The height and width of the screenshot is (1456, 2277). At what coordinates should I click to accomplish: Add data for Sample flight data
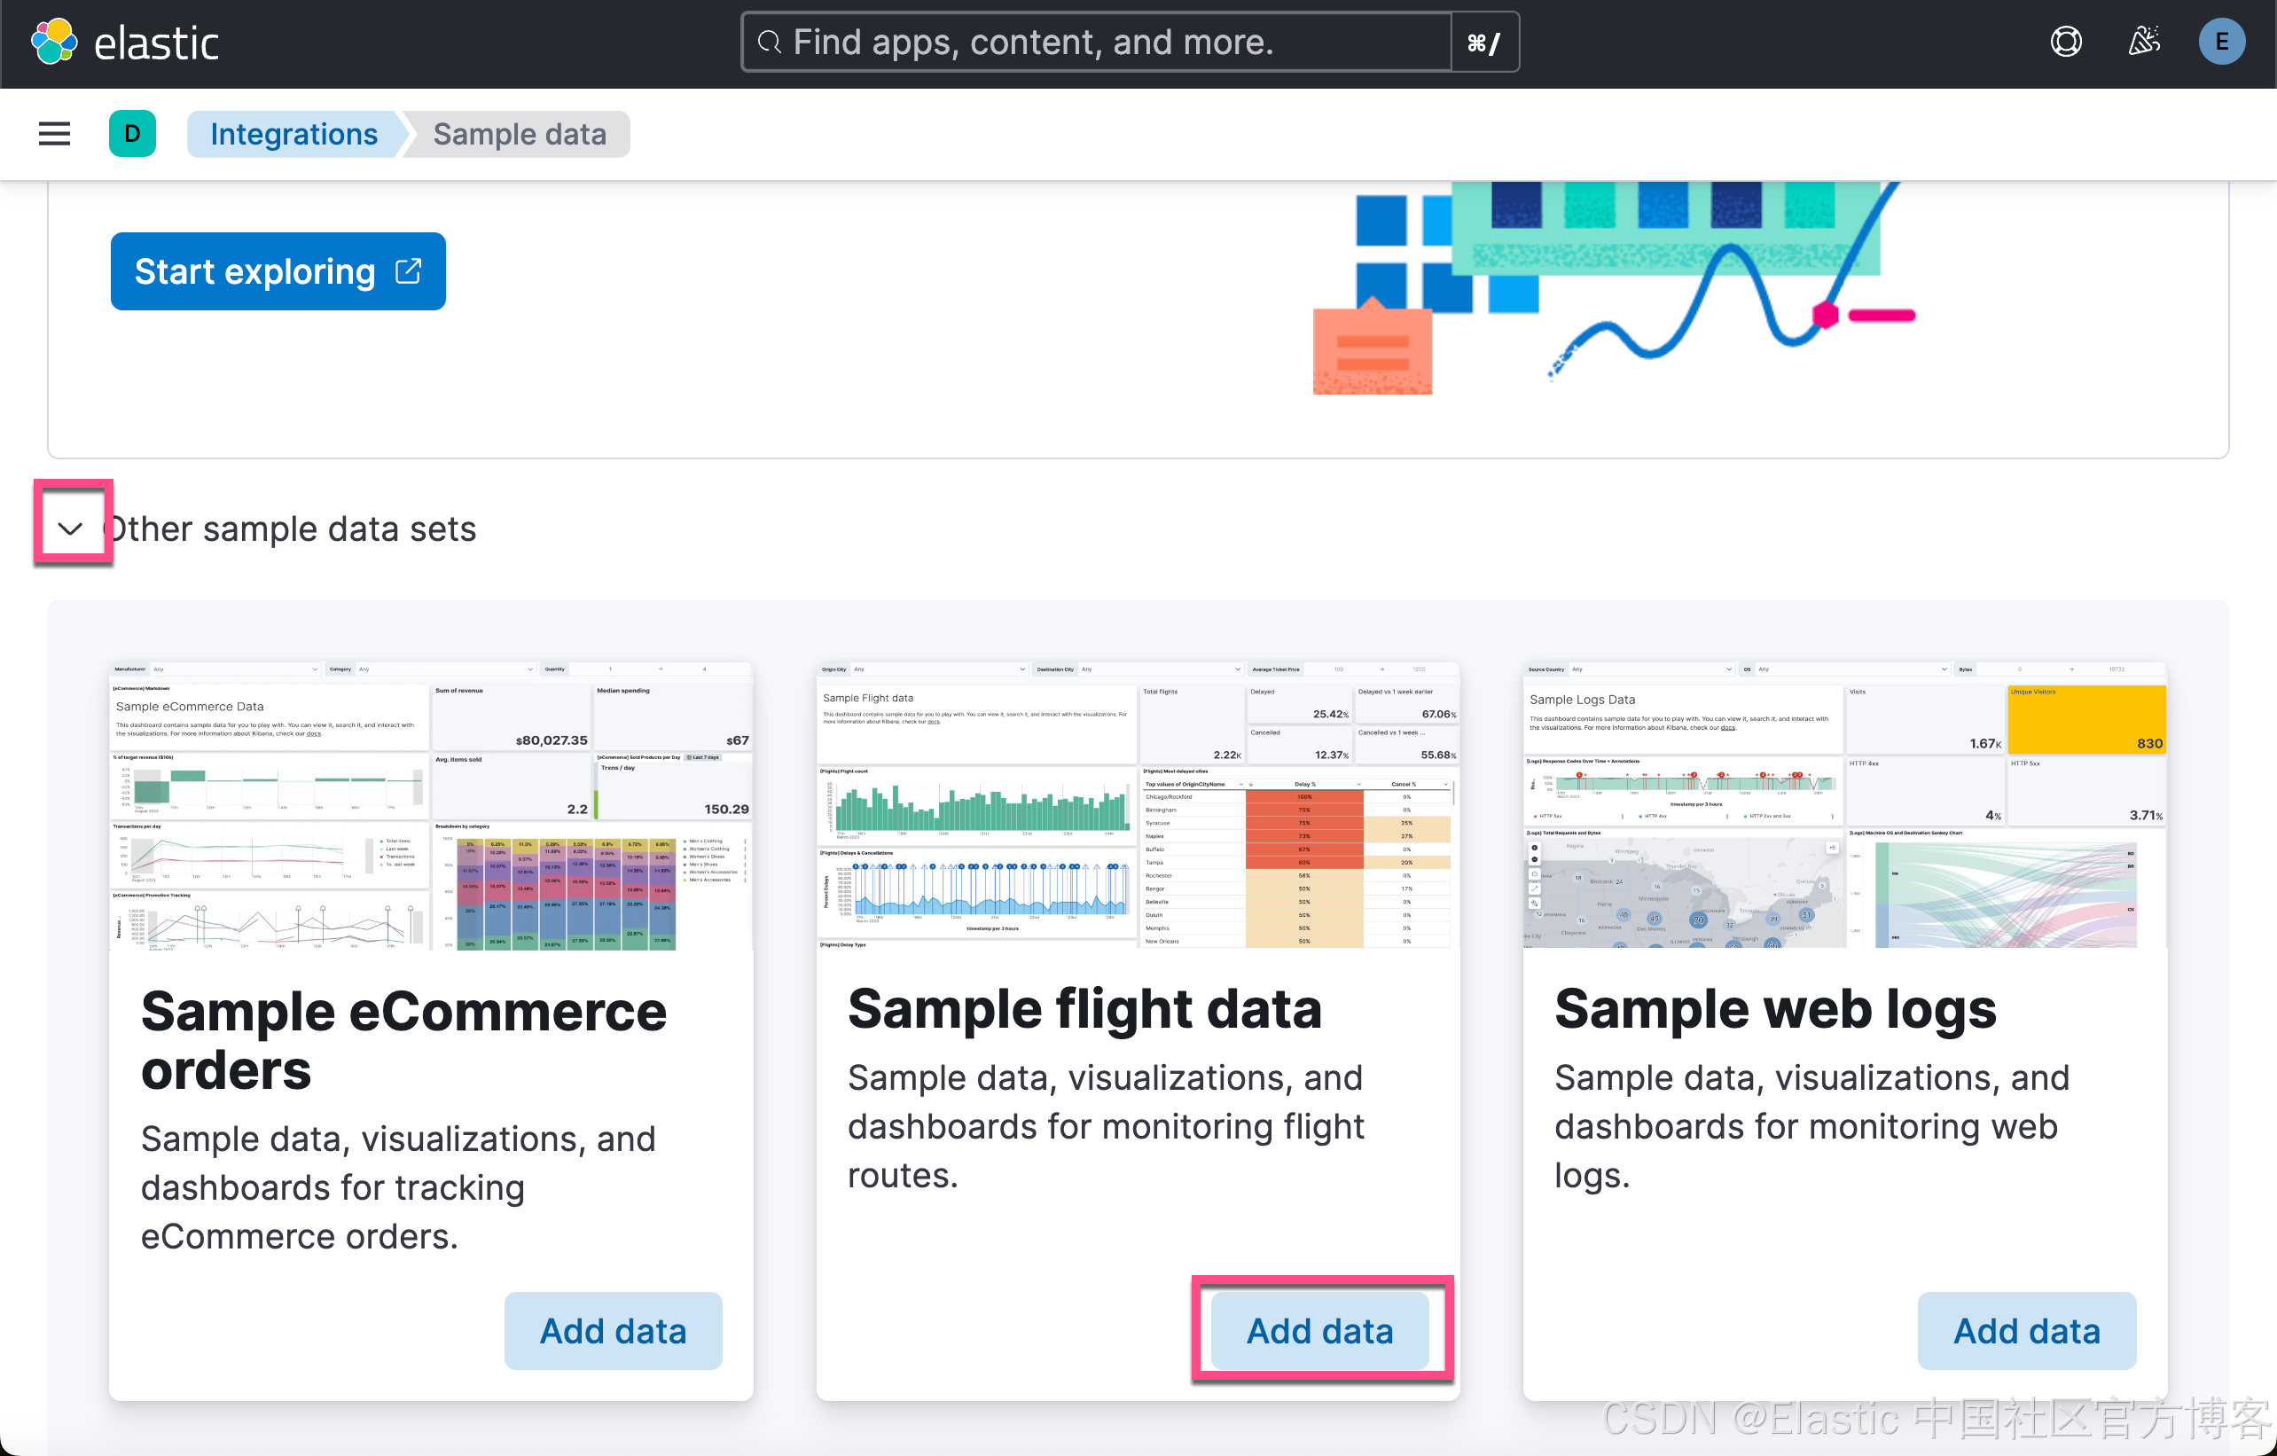[1319, 1330]
